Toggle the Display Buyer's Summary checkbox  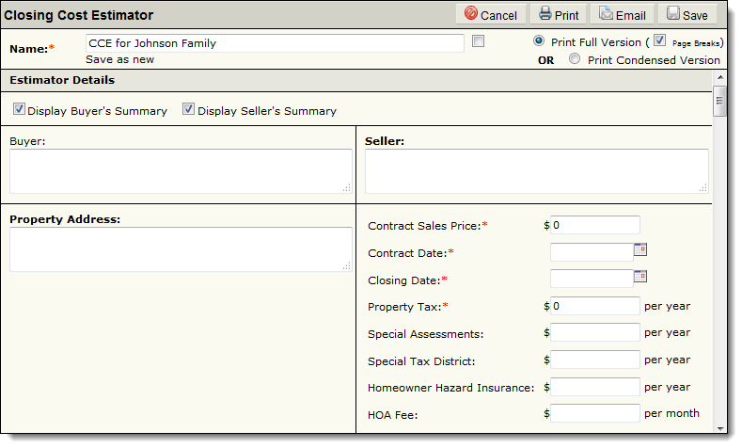tap(19, 109)
